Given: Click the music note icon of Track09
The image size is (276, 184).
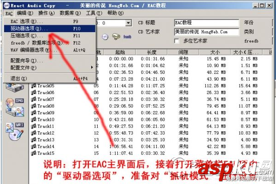Looking at the screenshot, I should pos(33,112).
